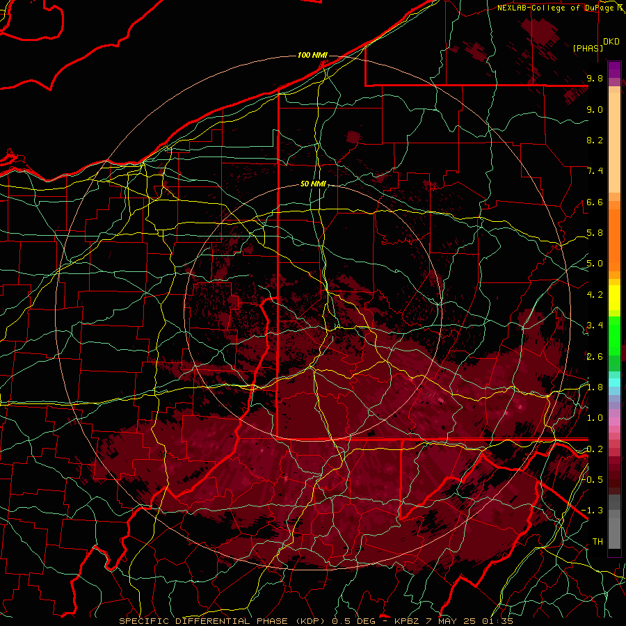The image size is (626, 626).
Task: Click the 4.2 value on the color scale
Action: 595,295
